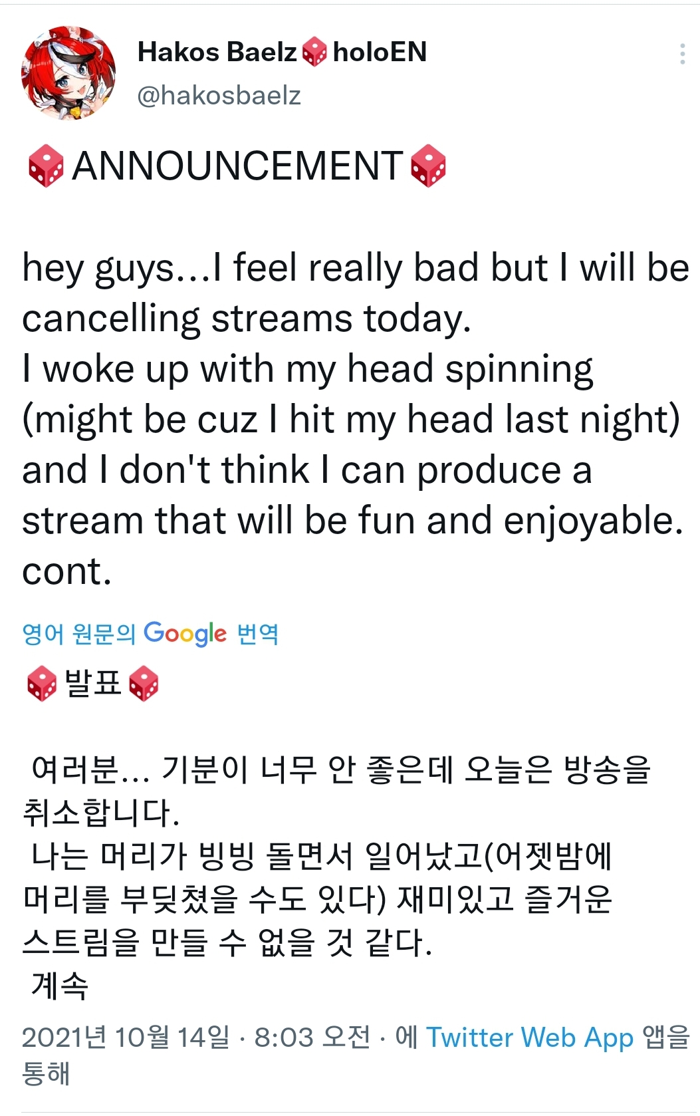Click the 2021년 10월 14일 date
Screen dimensions: 700x1116
[x=125, y=1037]
